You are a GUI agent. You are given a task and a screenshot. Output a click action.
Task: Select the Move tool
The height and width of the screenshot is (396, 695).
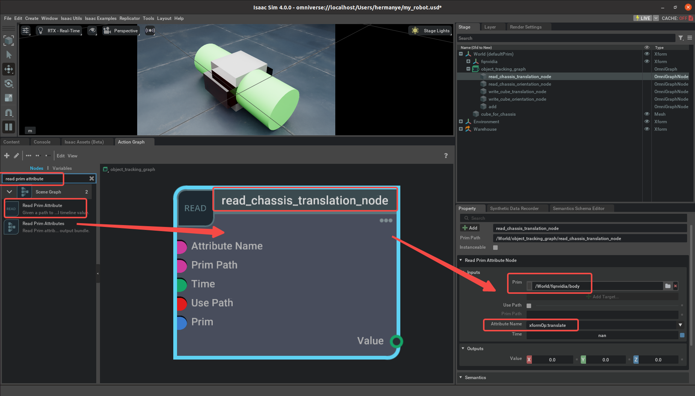[9, 69]
